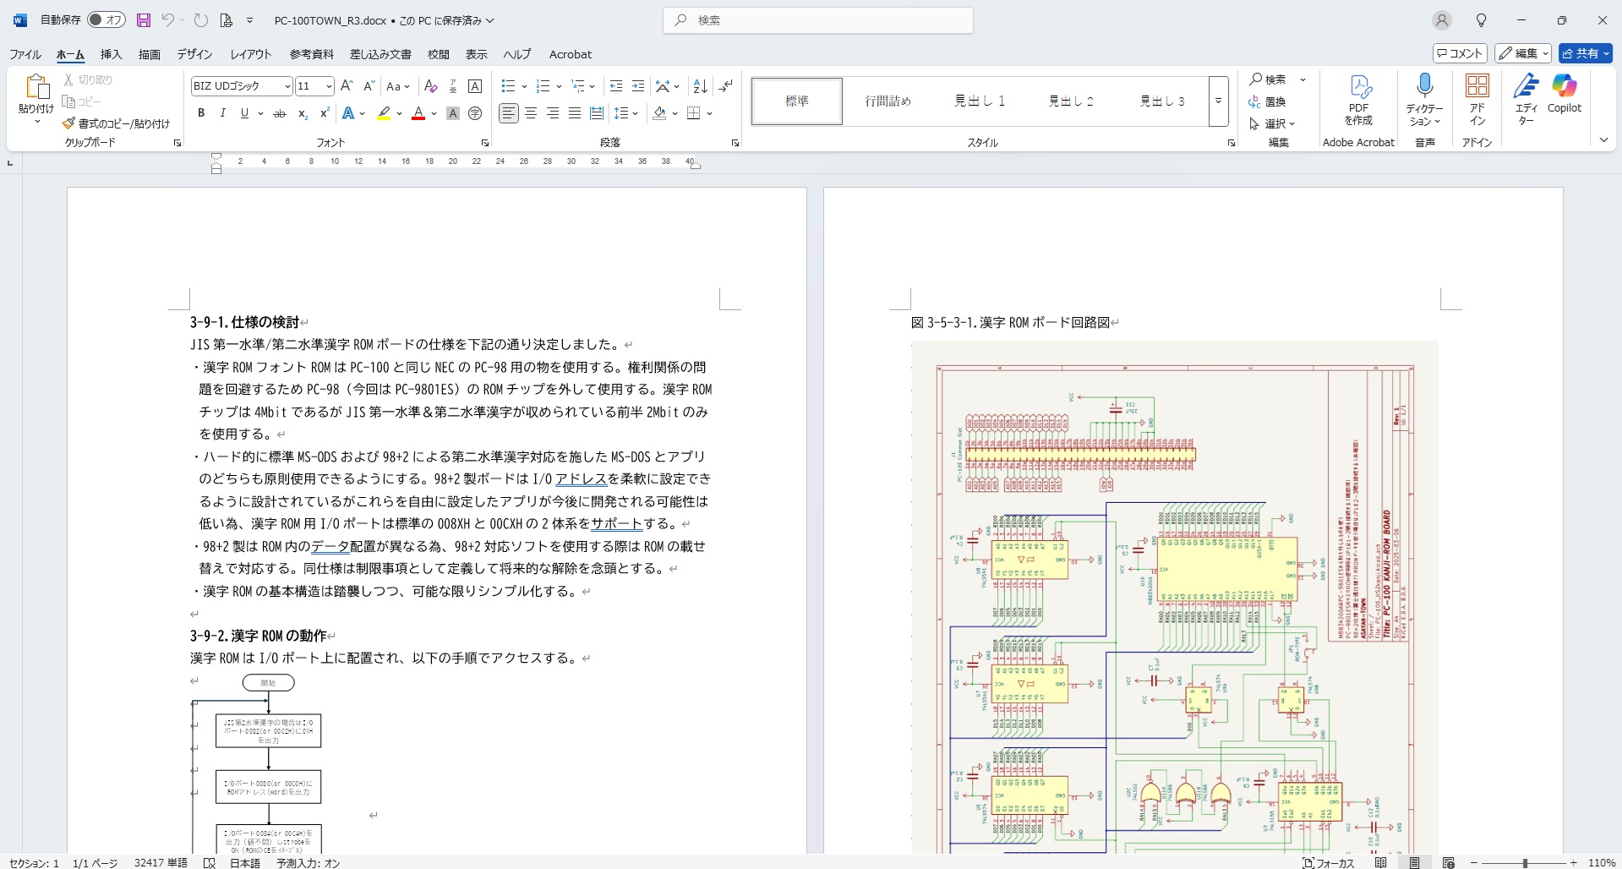Screen dimensions: 1622x869
Task: Decrease paragraph indent
Action: click(616, 86)
